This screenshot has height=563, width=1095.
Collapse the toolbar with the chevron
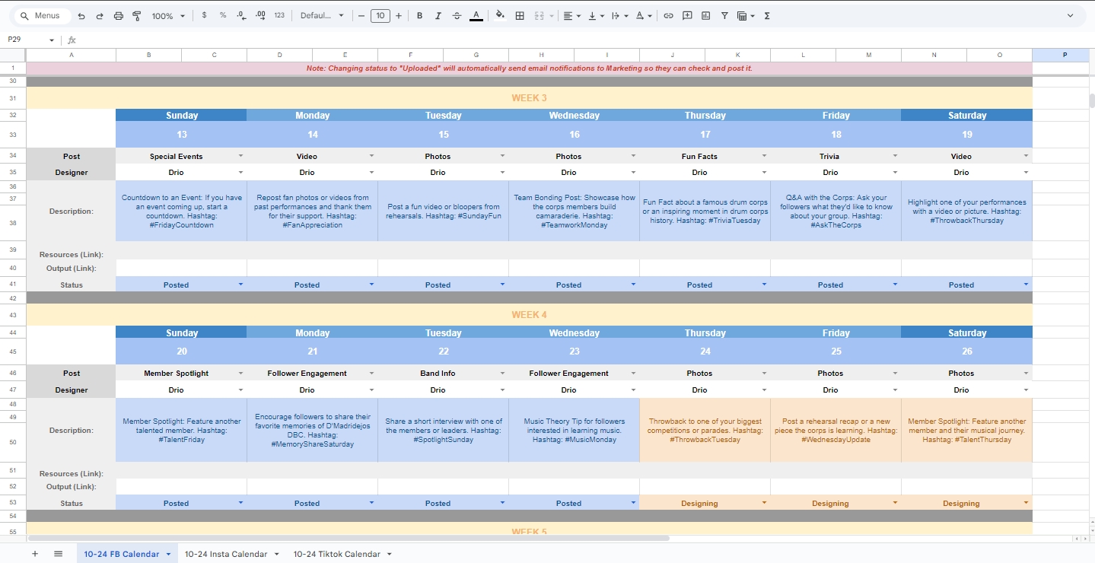coord(1070,15)
